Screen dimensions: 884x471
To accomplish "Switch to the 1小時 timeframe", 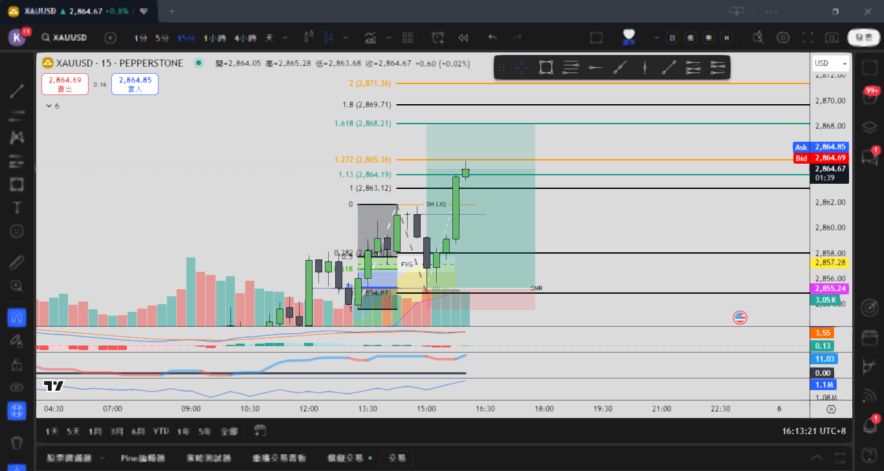I will point(215,38).
